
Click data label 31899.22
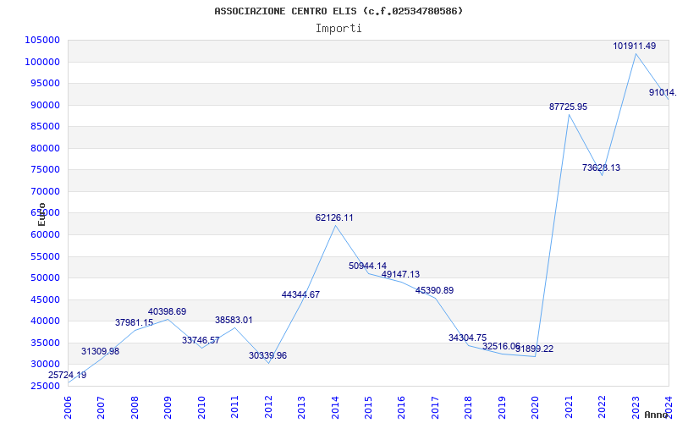tap(535, 349)
